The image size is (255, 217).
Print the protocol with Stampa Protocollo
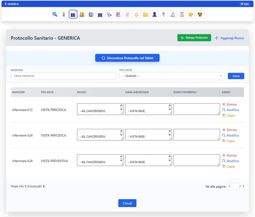pos(194,38)
